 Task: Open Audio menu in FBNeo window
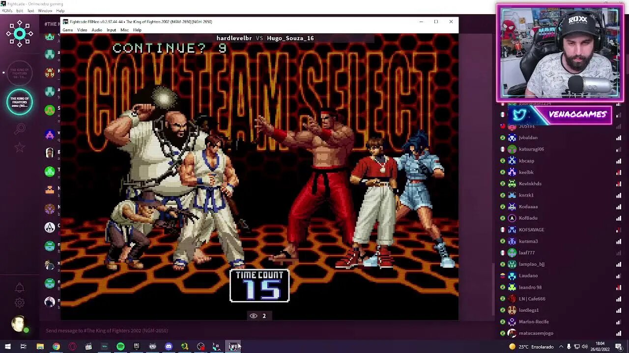[x=97, y=30]
